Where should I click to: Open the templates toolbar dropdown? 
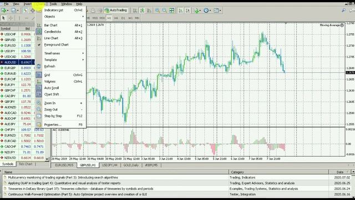point(217,11)
